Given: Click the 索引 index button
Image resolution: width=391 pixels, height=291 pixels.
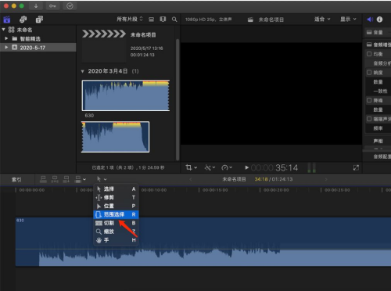Looking at the screenshot, I should click(16, 180).
